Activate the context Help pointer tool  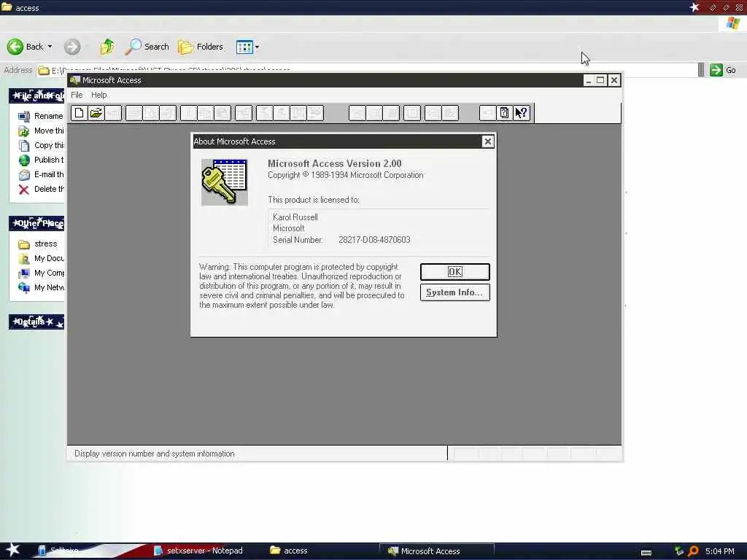522,113
